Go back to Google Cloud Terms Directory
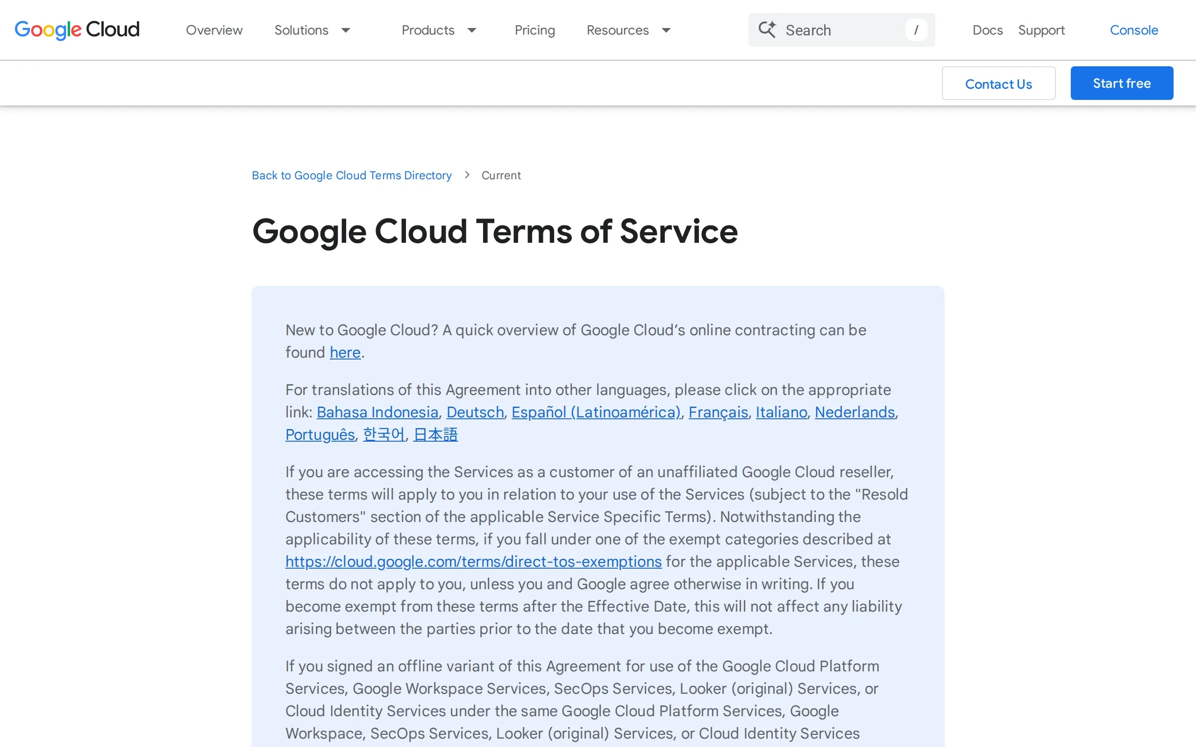Image resolution: width=1196 pixels, height=747 pixels. (x=351, y=176)
